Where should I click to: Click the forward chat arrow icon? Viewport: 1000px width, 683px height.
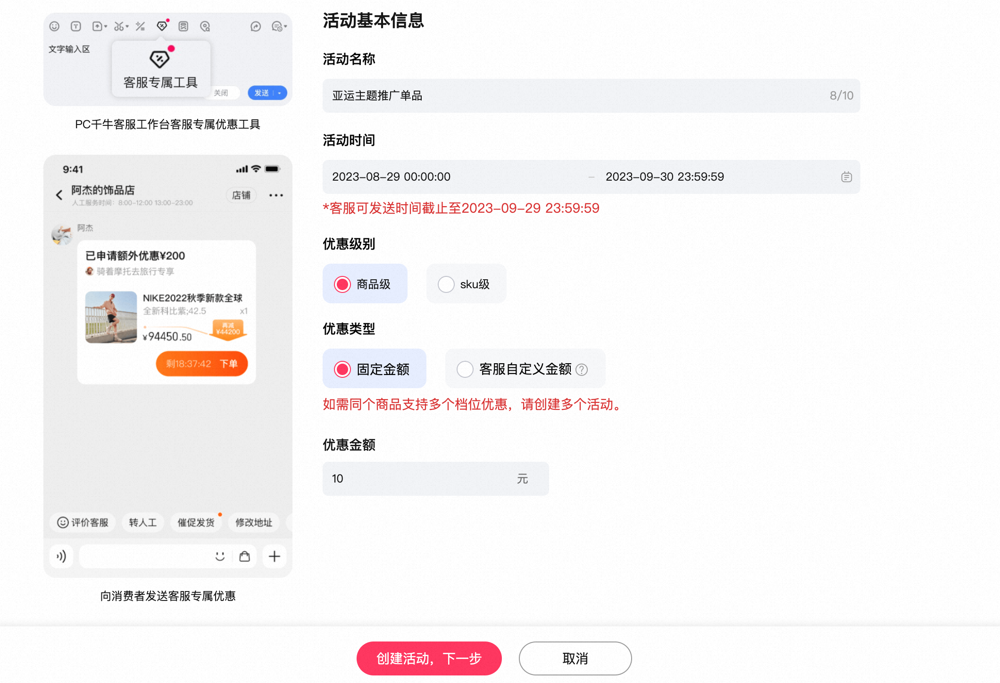[256, 26]
